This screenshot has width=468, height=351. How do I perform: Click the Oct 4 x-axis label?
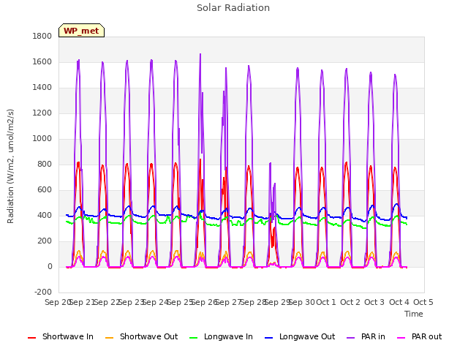tap(399, 302)
